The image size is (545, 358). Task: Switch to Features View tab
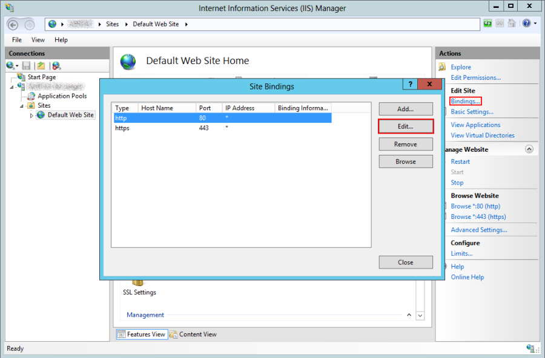click(x=142, y=334)
